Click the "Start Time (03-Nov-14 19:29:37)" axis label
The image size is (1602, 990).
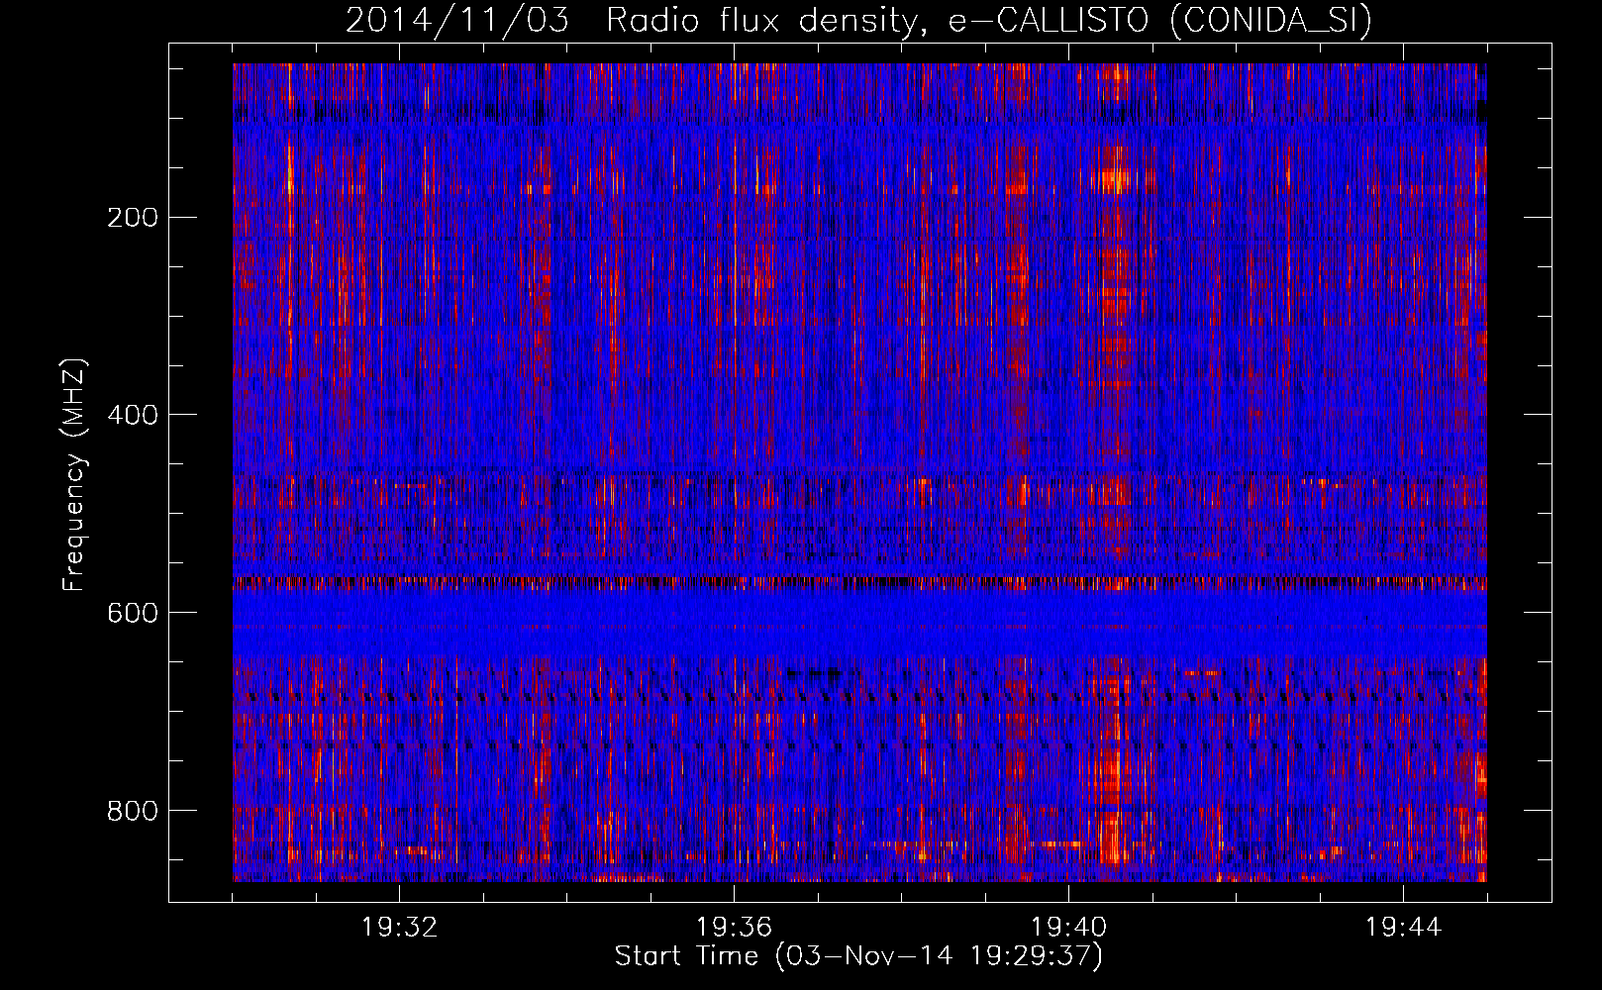[858, 956]
